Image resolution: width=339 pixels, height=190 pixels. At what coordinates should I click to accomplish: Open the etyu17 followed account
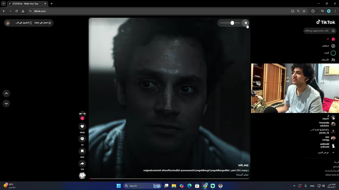pyautogui.click(x=329, y=117)
